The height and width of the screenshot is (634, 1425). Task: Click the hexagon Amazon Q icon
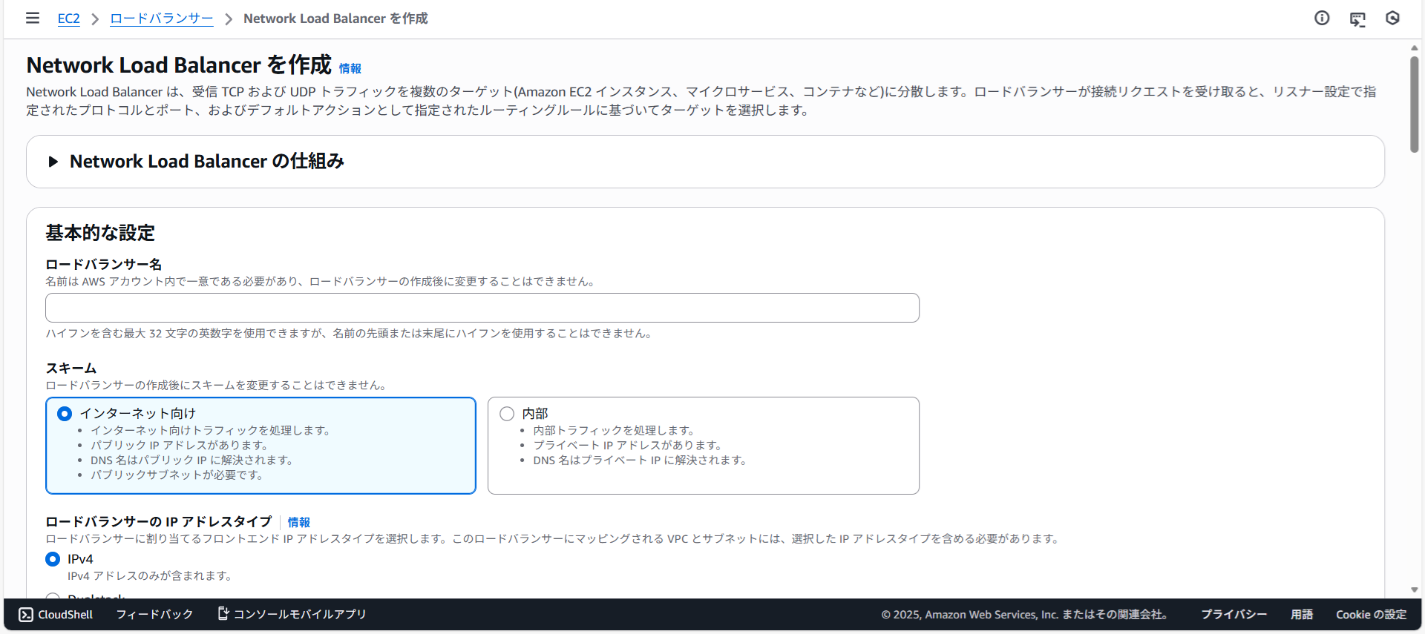[x=1392, y=18]
